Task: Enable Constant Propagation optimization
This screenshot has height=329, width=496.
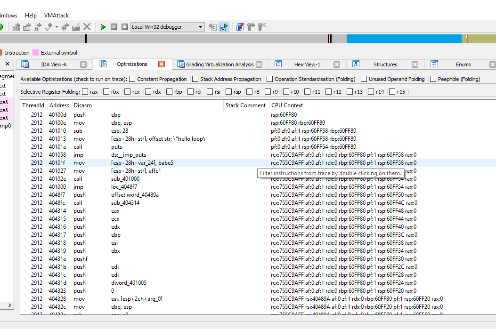Action: (132, 79)
